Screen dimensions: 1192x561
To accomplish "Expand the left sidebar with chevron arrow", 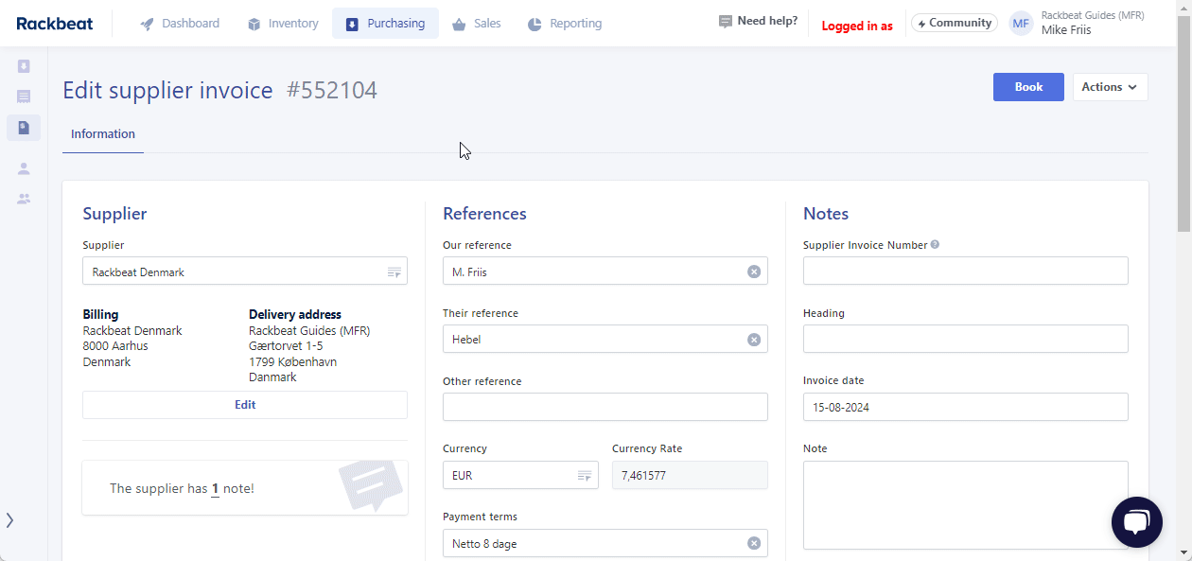I will click(10, 520).
